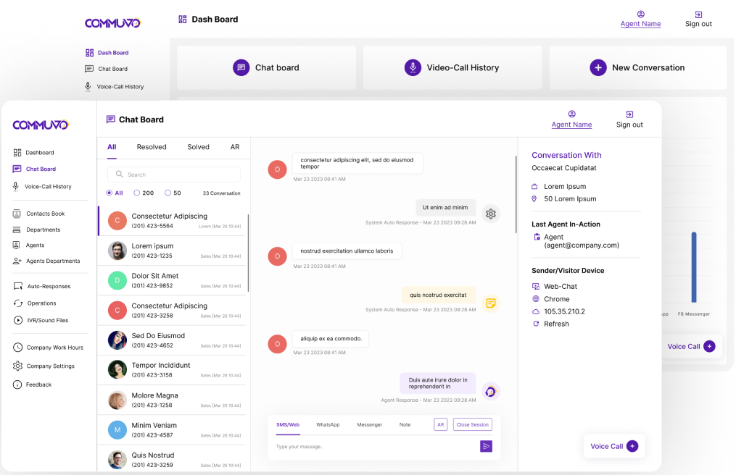Click the Close Session button
This screenshot has width=736, height=475.
coord(472,424)
